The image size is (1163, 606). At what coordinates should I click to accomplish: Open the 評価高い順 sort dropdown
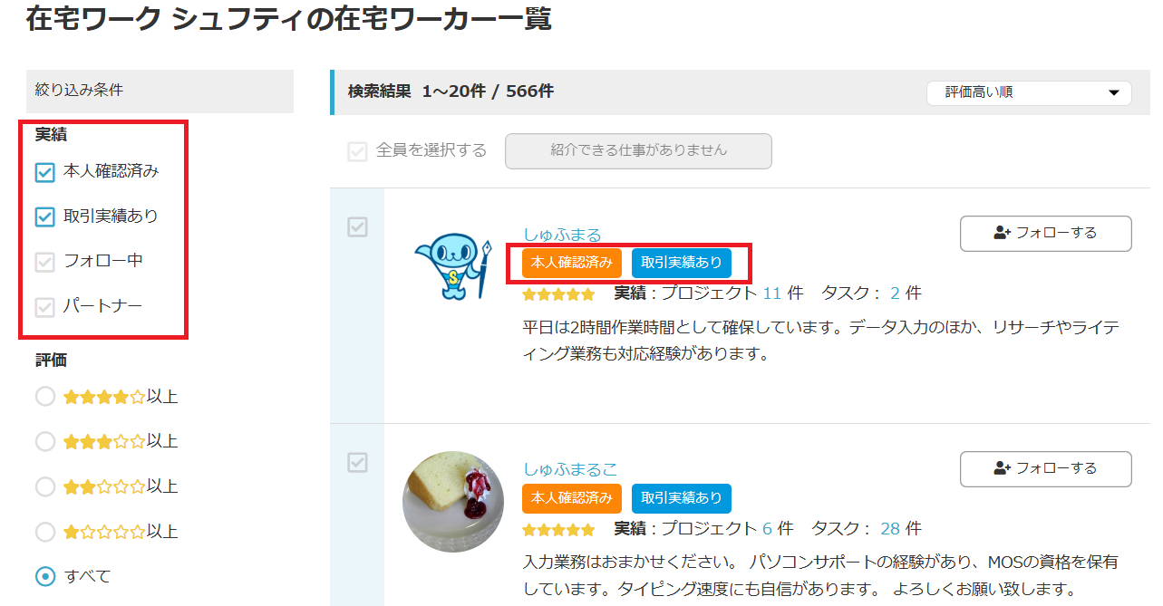[1029, 92]
